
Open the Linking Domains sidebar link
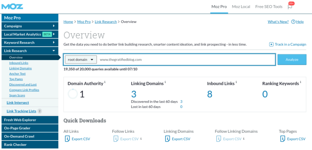pyautogui.click(x=20, y=68)
